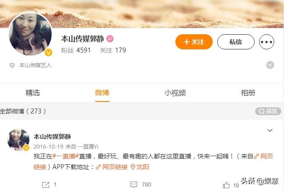Open the 筛选 filter search pill
284x190 pixels.
pos(268,111)
